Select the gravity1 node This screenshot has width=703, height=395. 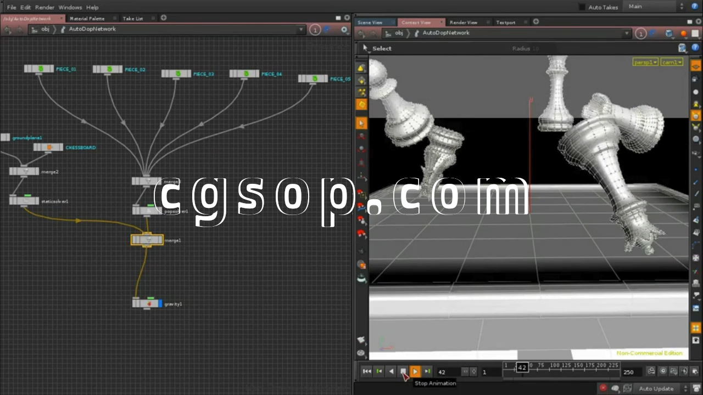pyautogui.click(x=147, y=303)
